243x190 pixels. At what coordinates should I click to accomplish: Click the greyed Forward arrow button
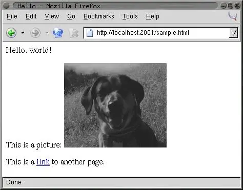35,33
